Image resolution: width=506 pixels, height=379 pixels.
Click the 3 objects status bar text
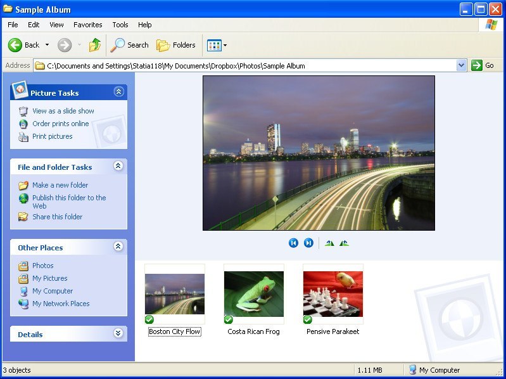pos(16,370)
